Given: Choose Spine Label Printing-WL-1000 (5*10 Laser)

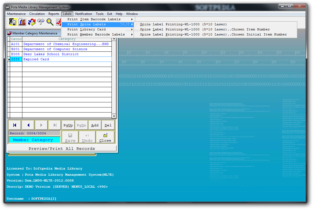Looking at the screenshot, I should click(215, 25).
